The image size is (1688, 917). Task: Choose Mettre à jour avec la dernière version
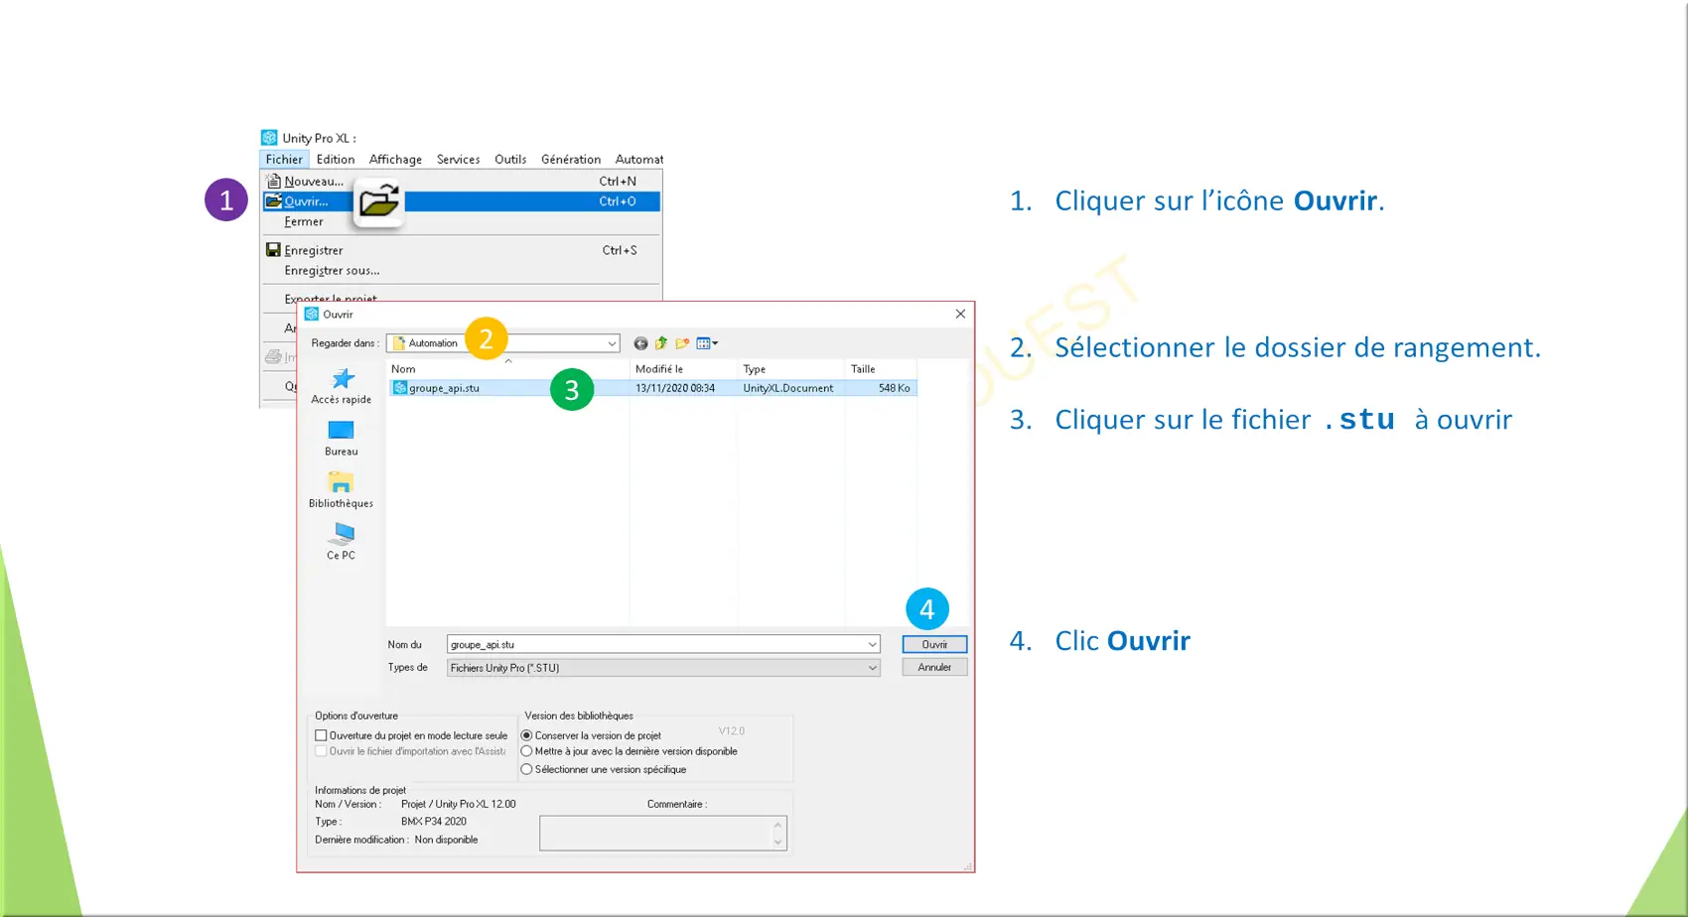point(527,751)
